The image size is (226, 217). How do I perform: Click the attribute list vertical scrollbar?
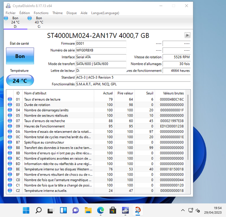[x=188, y=127]
